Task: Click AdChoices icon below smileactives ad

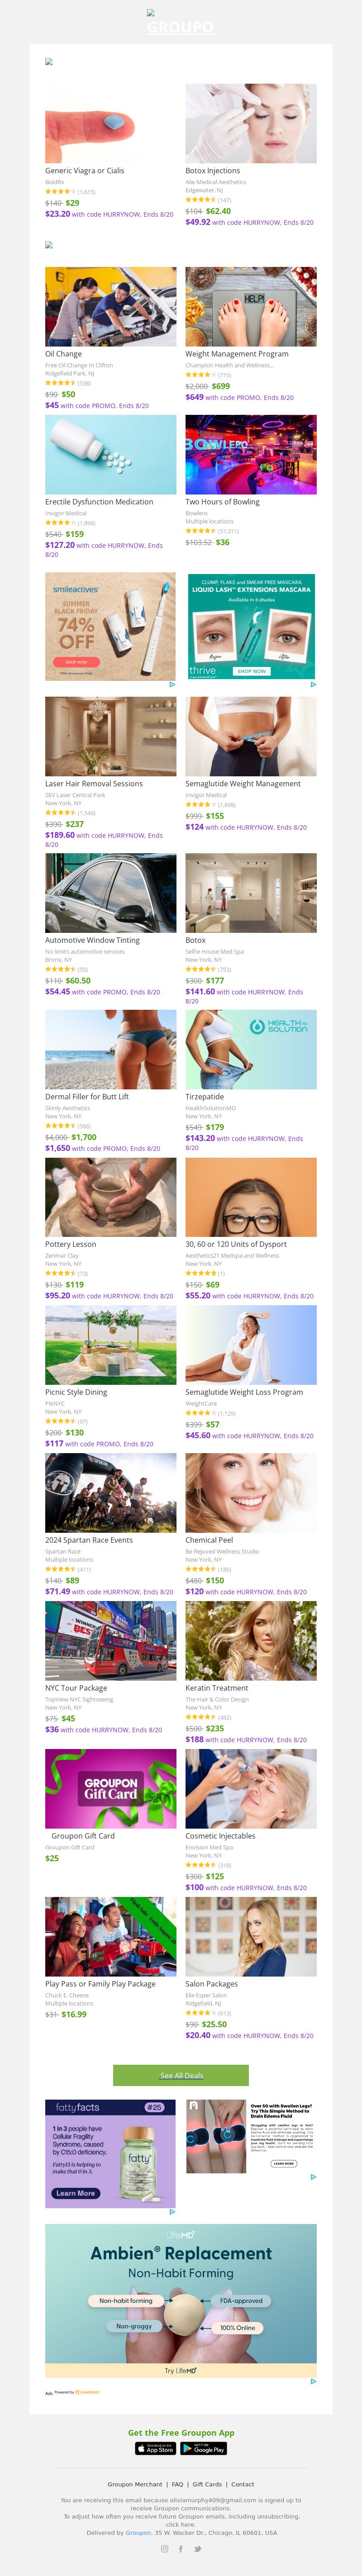Action: coord(172,685)
